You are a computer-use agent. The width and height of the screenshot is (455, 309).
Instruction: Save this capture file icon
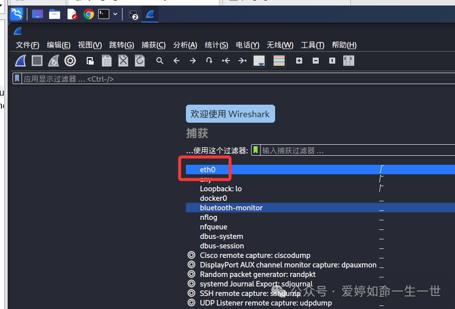107,61
